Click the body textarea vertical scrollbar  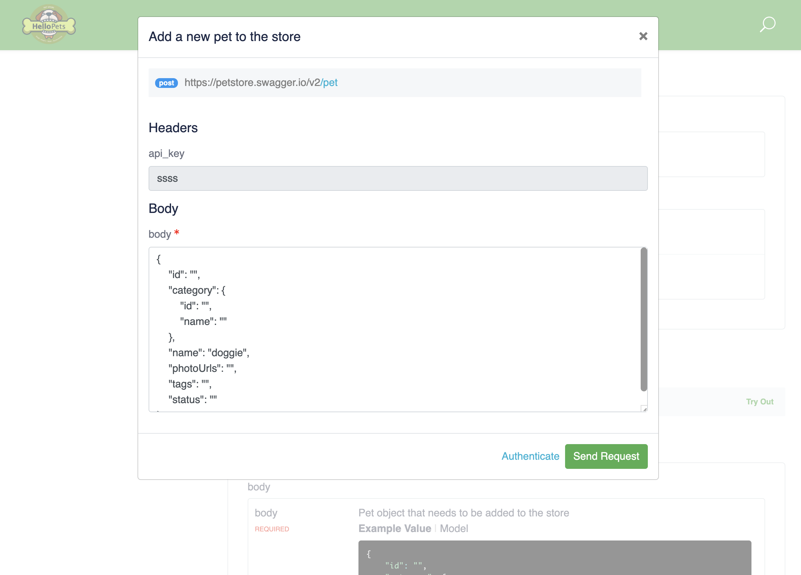coord(644,319)
